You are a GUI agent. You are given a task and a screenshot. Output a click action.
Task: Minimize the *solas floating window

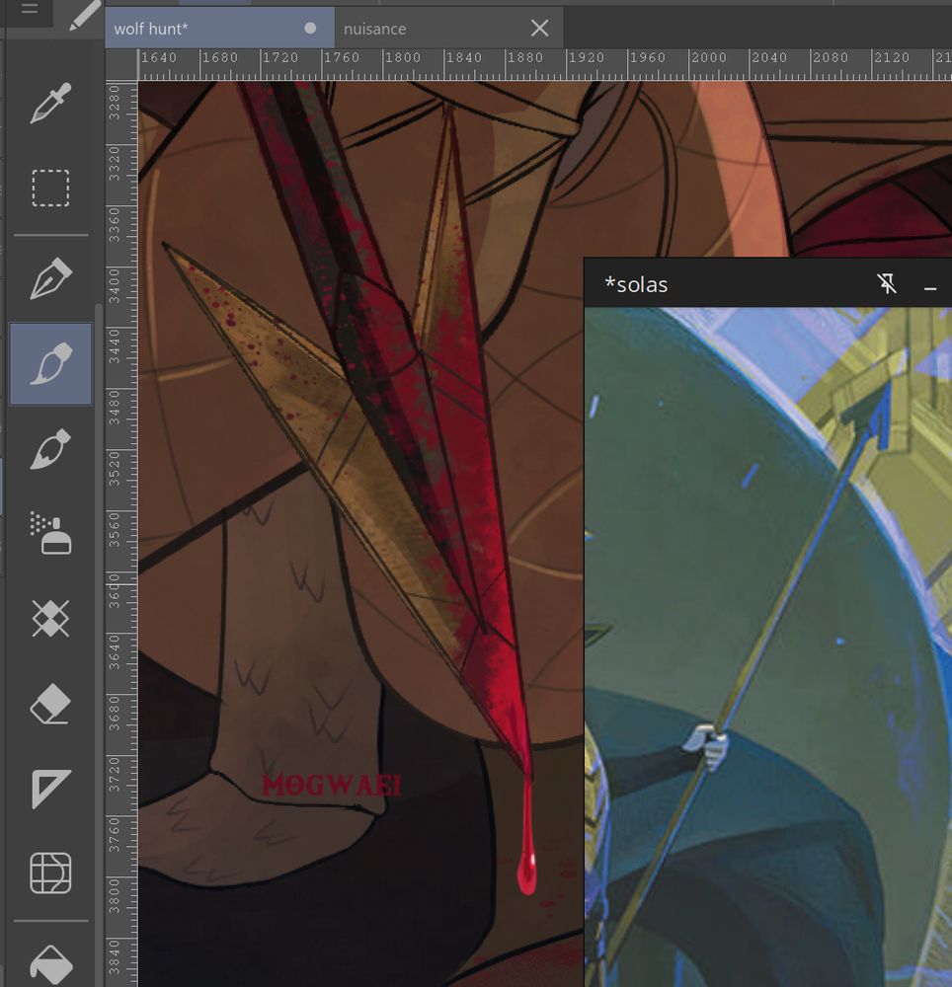930,288
